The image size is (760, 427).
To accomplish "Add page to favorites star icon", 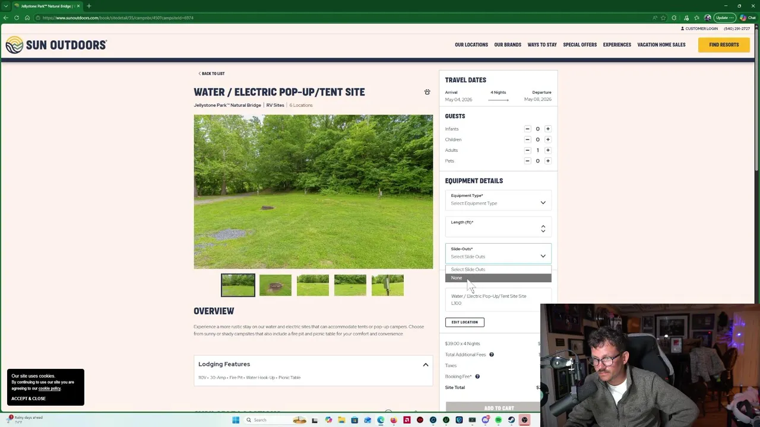I will pyautogui.click(x=663, y=18).
